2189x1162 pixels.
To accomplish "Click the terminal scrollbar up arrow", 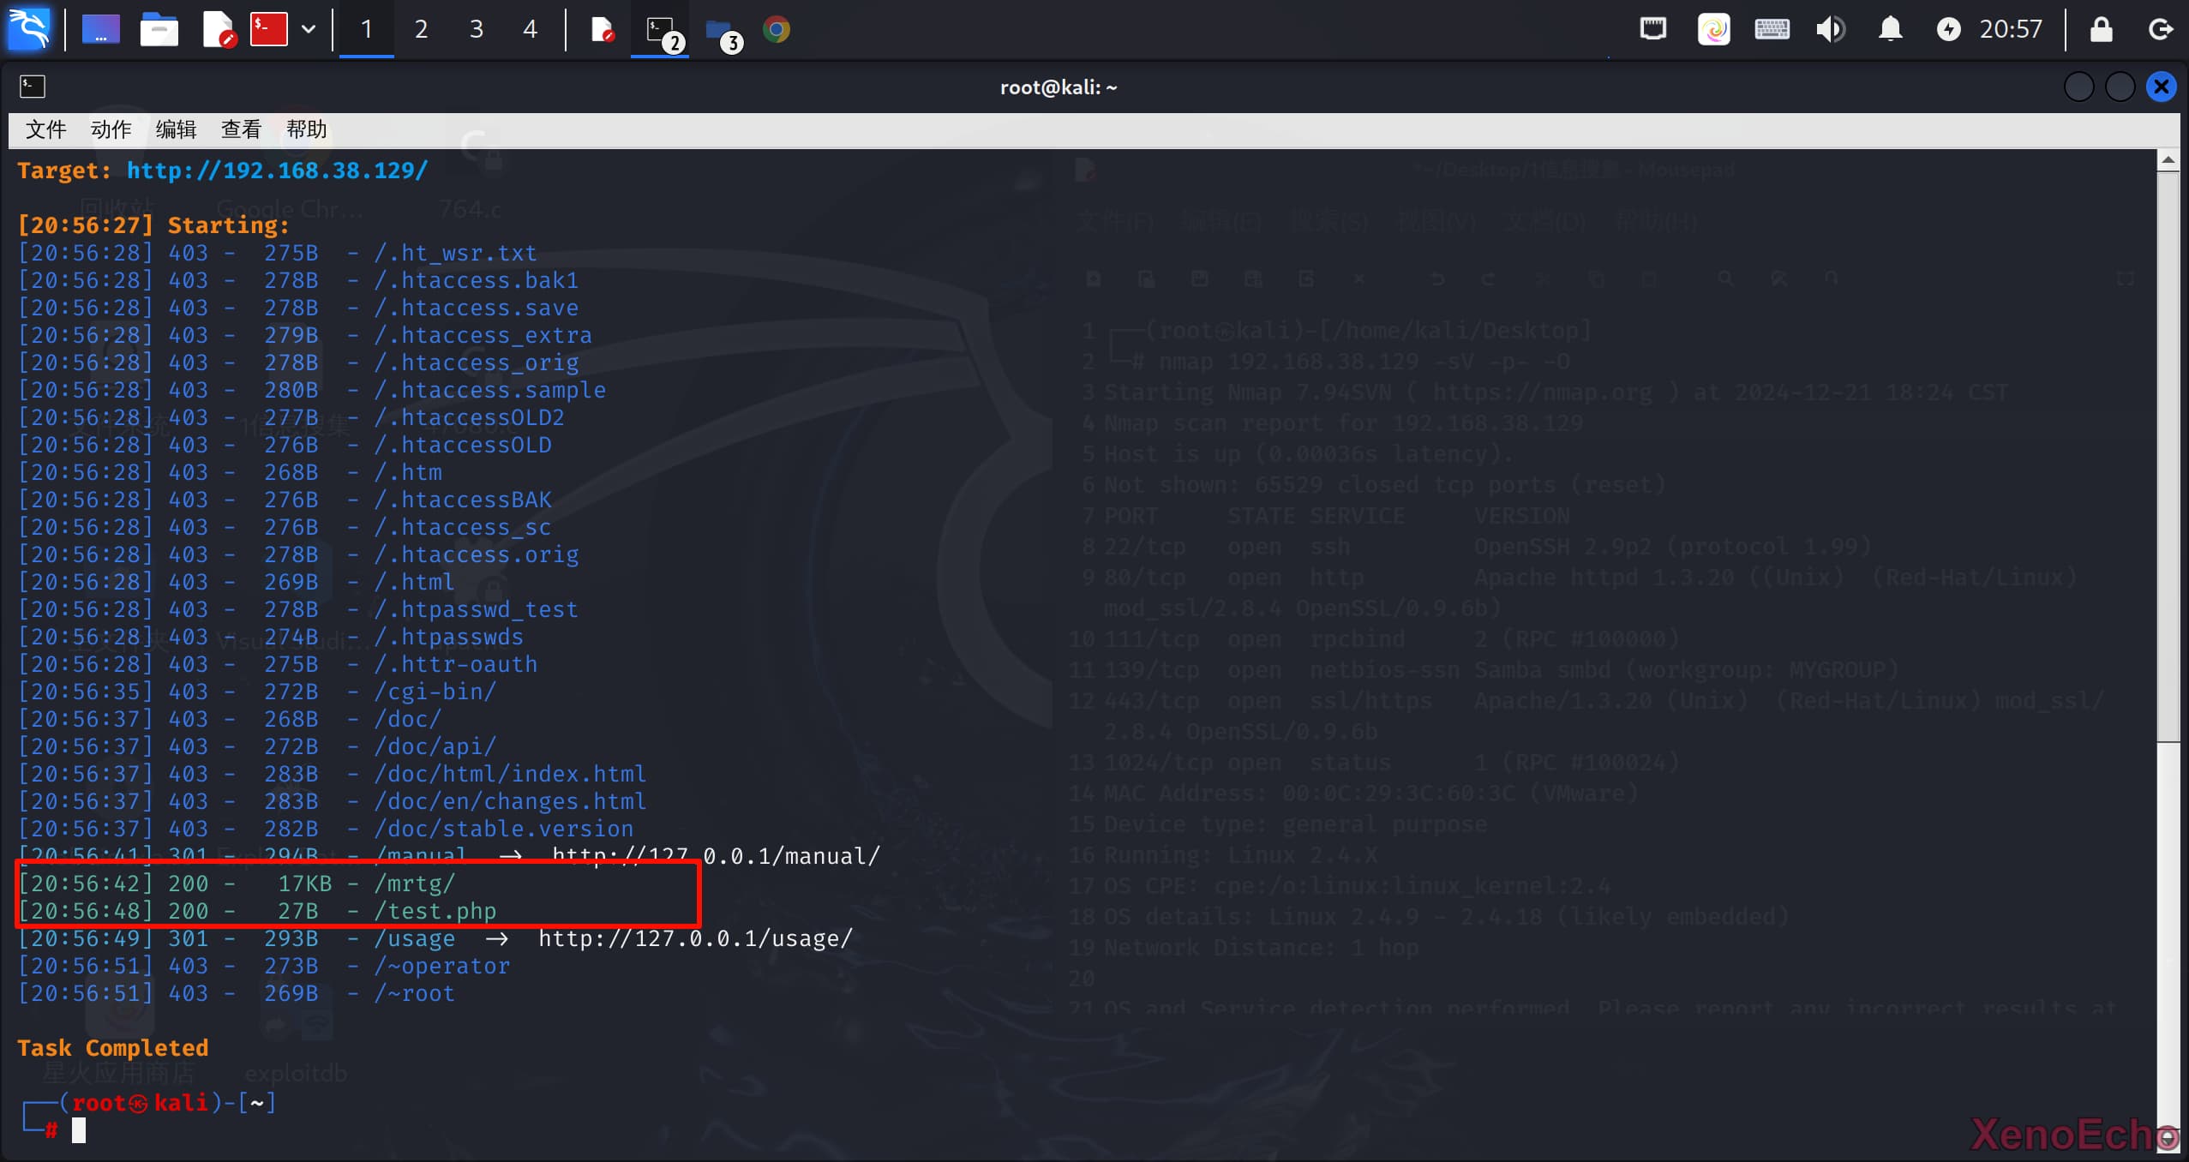I will click(x=2168, y=160).
